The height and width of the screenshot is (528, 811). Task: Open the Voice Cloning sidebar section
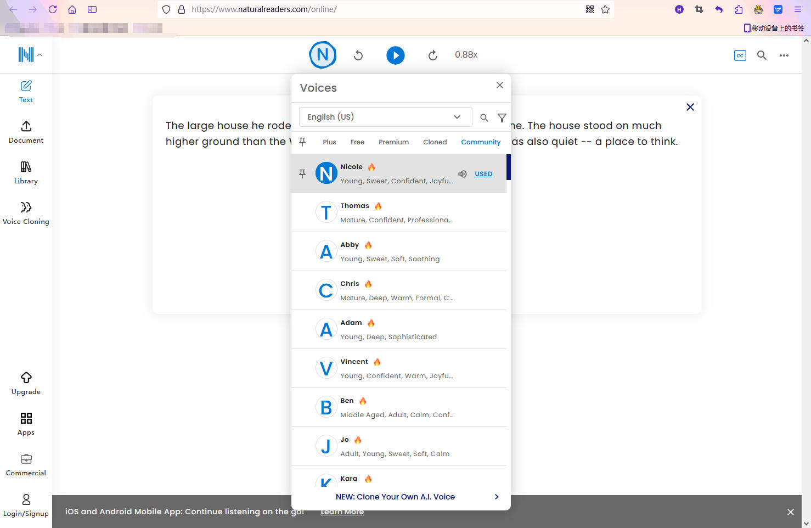(x=26, y=213)
